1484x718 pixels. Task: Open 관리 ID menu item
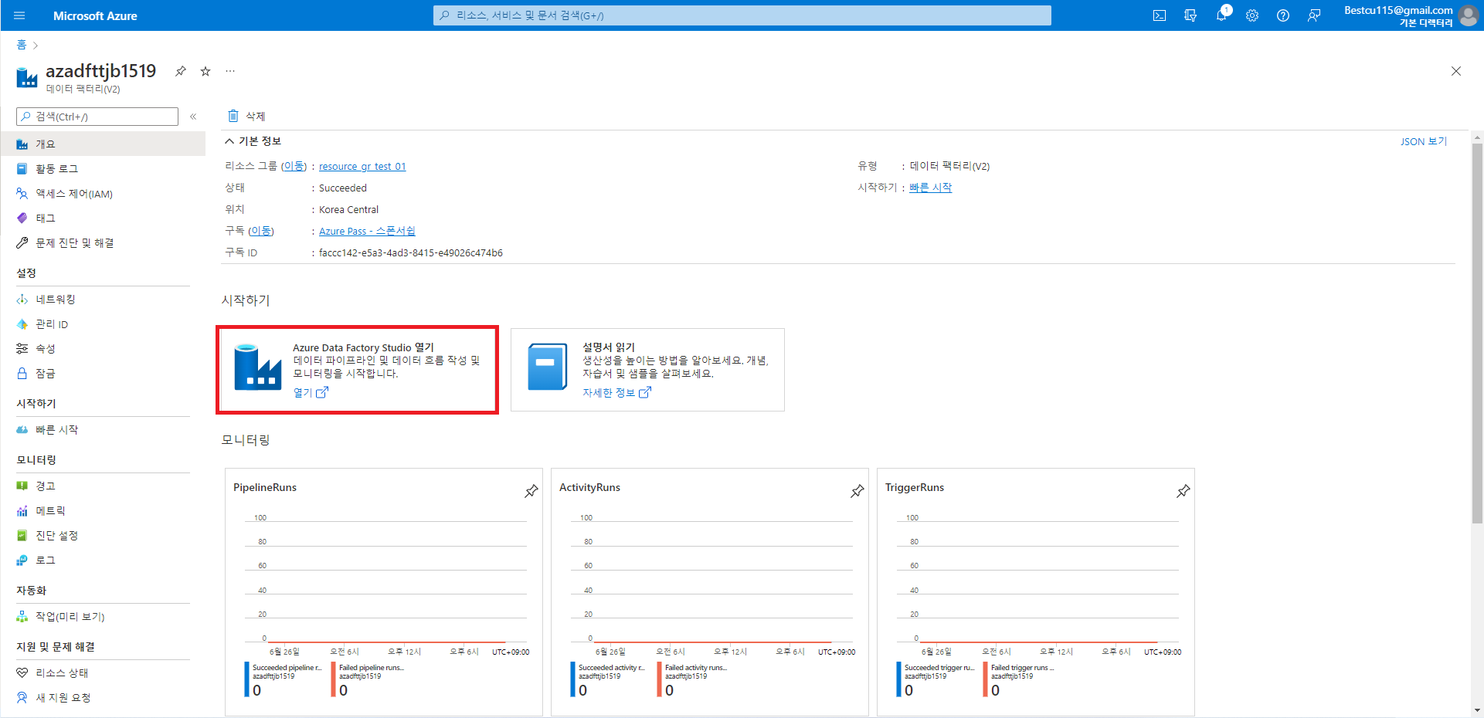tap(103, 324)
